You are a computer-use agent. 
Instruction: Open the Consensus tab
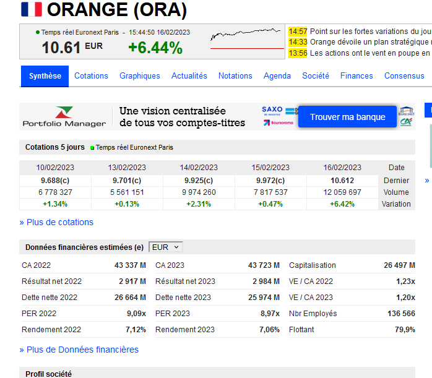(x=404, y=76)
